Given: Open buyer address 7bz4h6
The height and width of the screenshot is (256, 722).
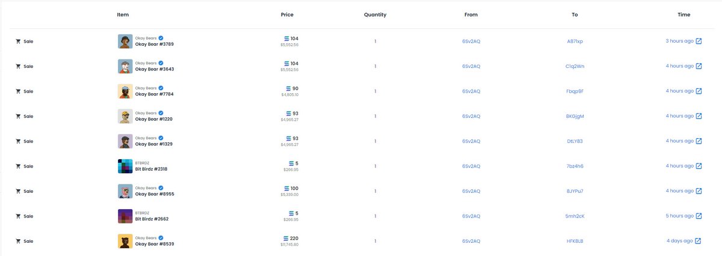Looking at the screenshot, I should [575, 166].
